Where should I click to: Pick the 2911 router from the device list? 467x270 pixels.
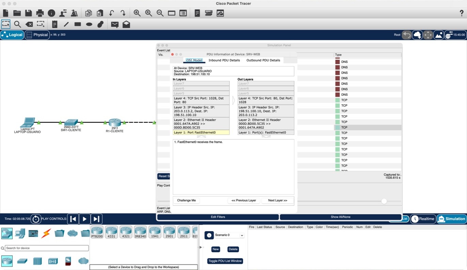coord(184,232)
